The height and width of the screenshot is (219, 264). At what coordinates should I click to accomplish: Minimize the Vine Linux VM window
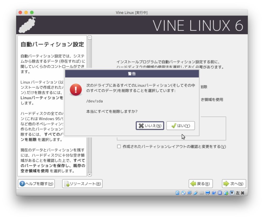click(x=26, y=12)
